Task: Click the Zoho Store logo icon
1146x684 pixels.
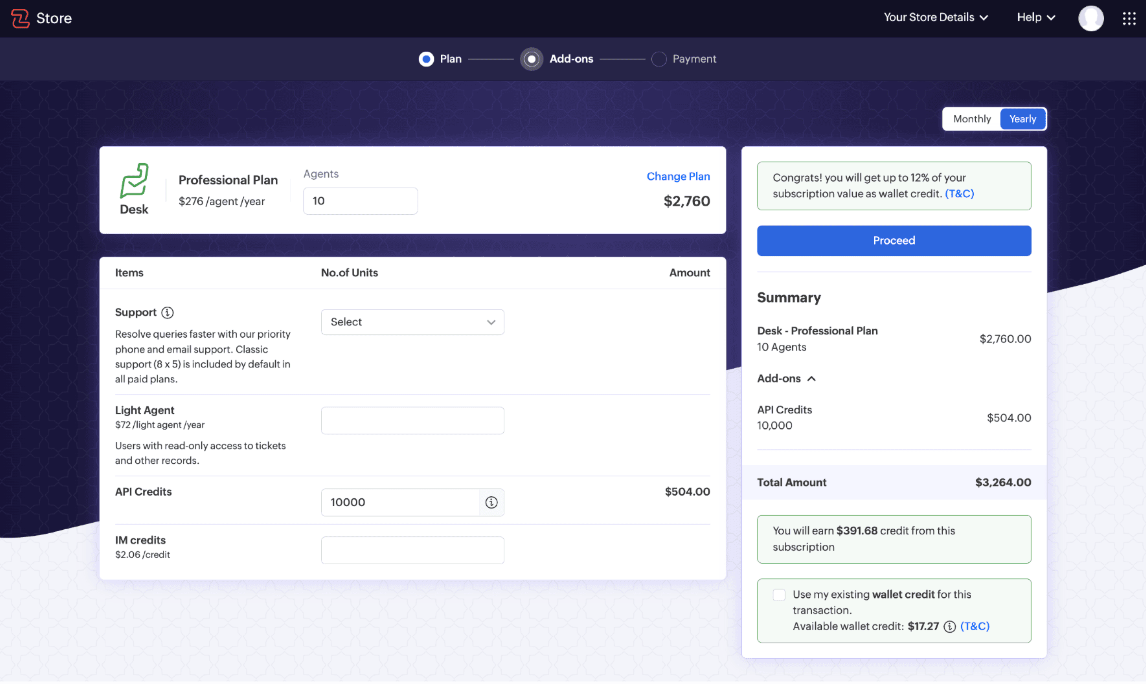Action: pyautogui.click(x=20, y=18)
